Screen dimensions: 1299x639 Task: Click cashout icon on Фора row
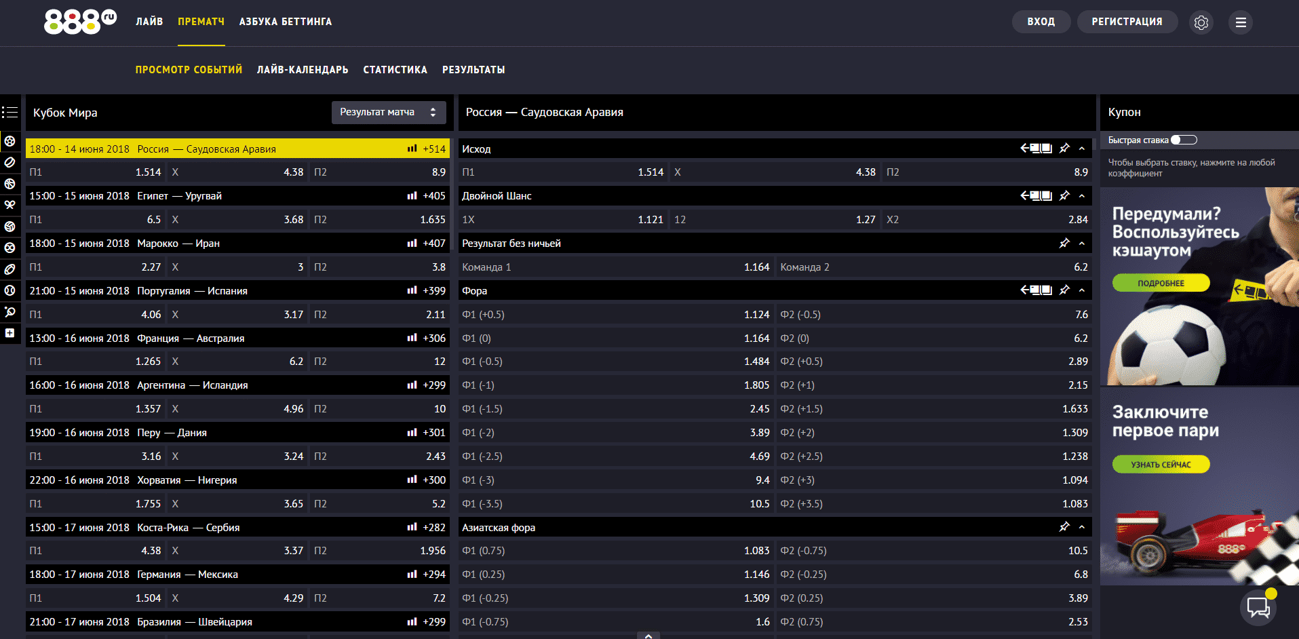[x=1036, y=290]
